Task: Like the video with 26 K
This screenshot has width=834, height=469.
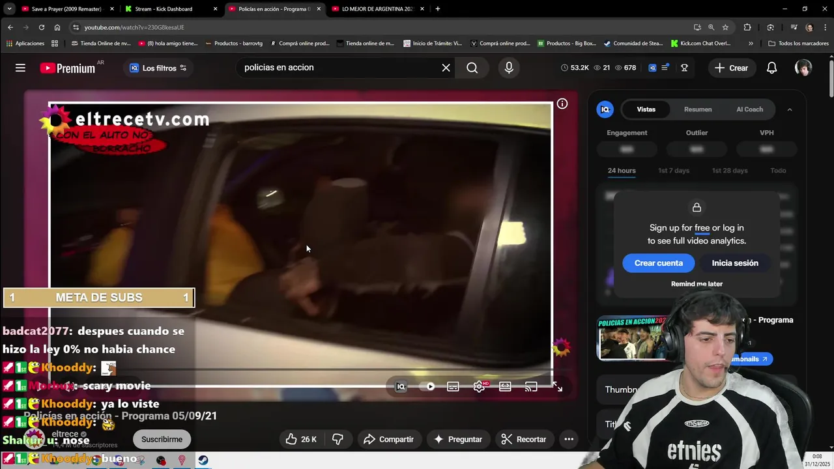Action: [x=301, y=439]
